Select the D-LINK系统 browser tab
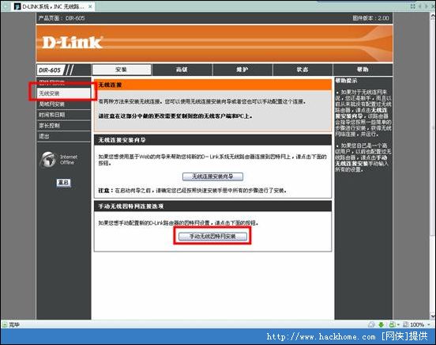Image resolution: width=436 pixels, height=345 pixels. 54,6
